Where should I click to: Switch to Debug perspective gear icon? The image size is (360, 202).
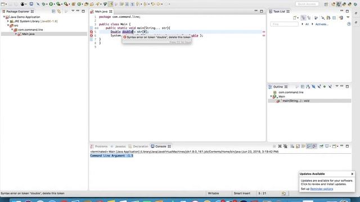[355, 4]
